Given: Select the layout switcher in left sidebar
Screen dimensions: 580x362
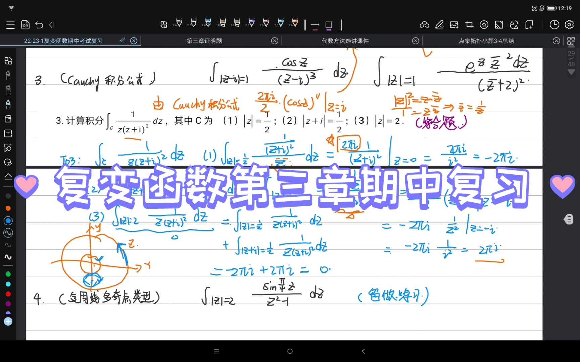Looking at the screenshot, I should click(x=8, y=61).
